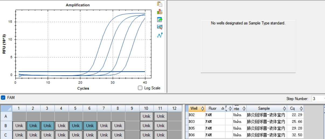Click the Unkn content cell in row B05
This screenshot has height=139, width=325.
[239, 128]
